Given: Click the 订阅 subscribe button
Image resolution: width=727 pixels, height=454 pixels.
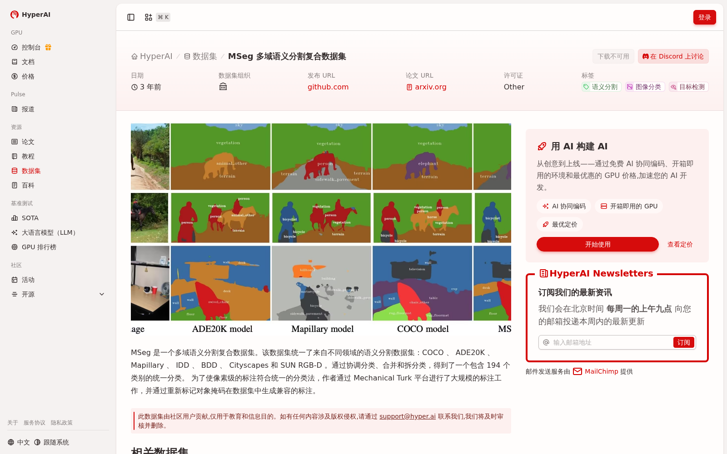Looking at the screenshot, I should (683, 342).
